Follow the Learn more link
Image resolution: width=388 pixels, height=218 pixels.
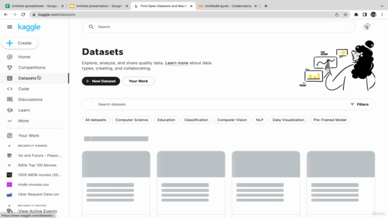(176, 63)
